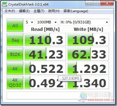Start the 512K test
The image size is (117, 106).
pos(15,54)
